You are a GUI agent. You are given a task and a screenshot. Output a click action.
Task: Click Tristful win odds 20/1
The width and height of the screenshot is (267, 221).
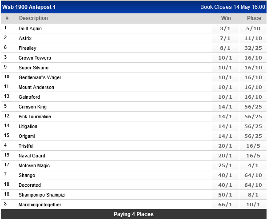tap(226, 146)
